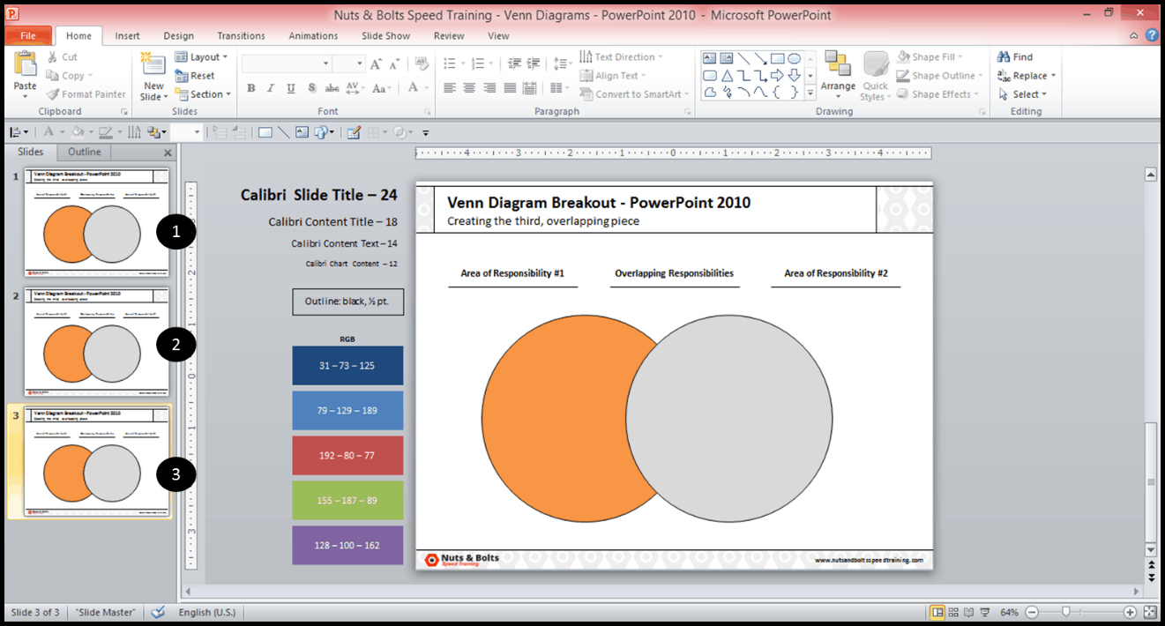Start Slide Show from status bar
The height and width of the screenshot is (626, 1165).
coord(985,612)
